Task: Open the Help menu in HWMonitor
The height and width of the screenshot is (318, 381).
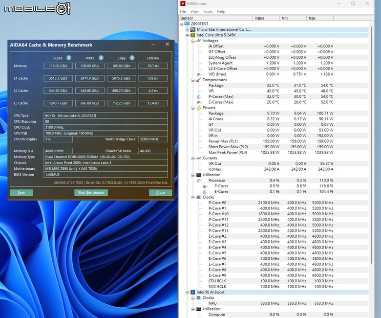Action: click(x=221, y=11)
